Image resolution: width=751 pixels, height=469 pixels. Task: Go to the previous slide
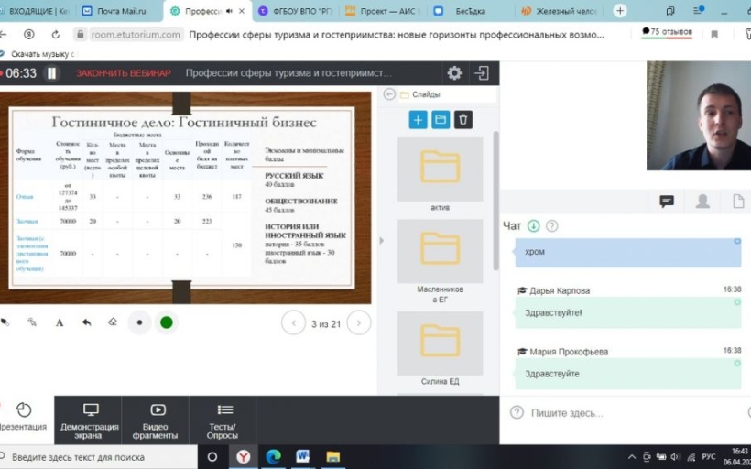coord(294,322)
